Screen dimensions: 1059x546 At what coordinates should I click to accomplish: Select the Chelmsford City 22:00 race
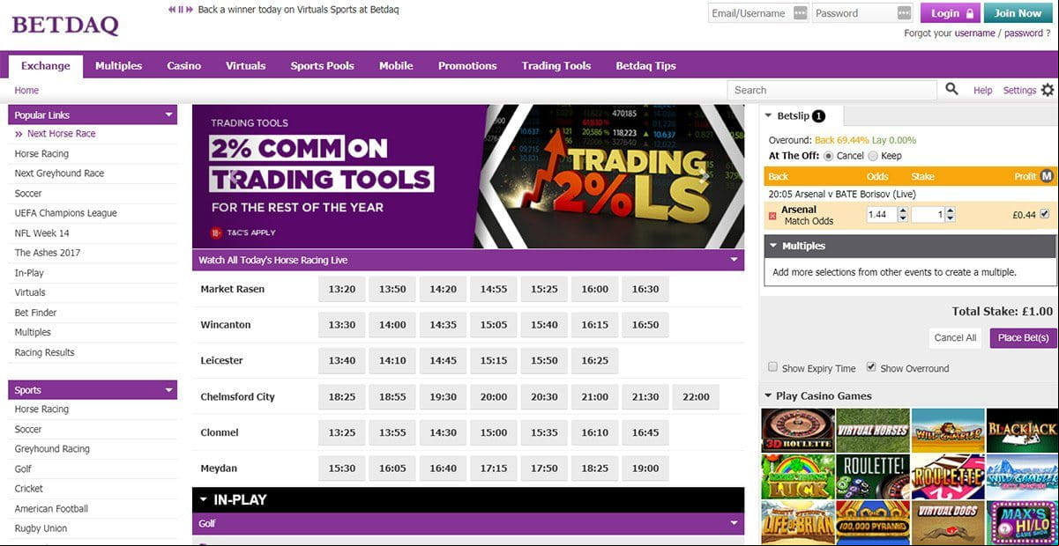(x=696, y=397)
